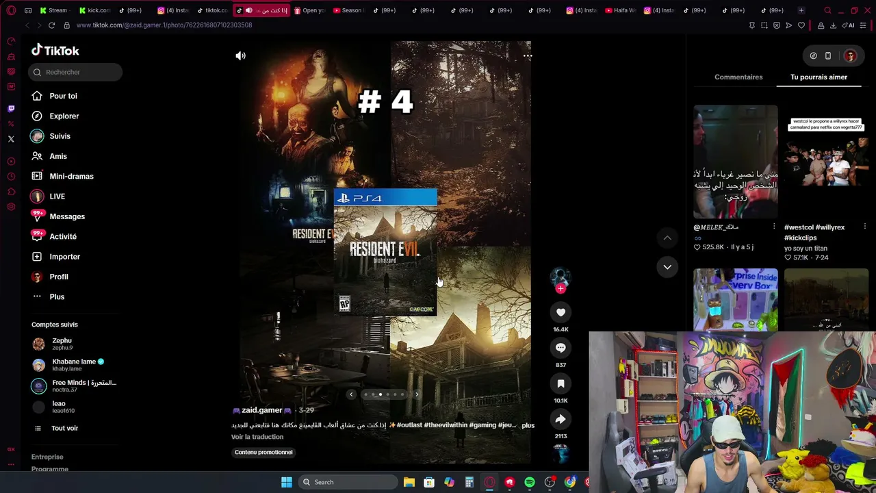Viewport: 876px width, 493px height.
Task: Switch to the Tu pourrais aimer tab
Action: coord(819,77)
